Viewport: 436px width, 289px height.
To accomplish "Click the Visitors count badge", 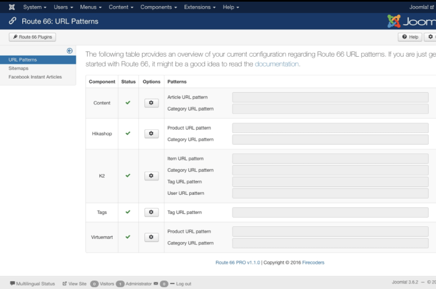I will point(94,284).
